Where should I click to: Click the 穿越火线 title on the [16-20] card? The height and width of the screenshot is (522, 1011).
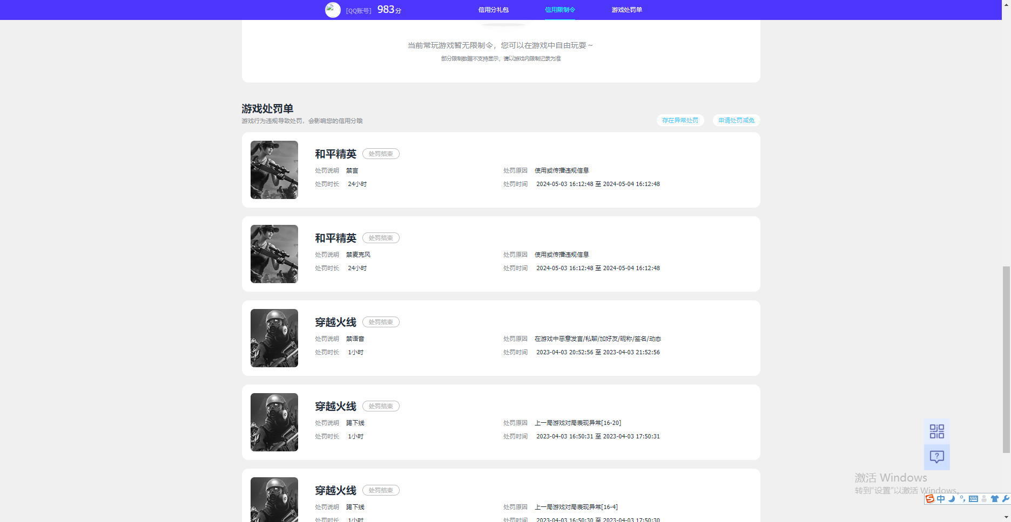(x=336, y=407)
